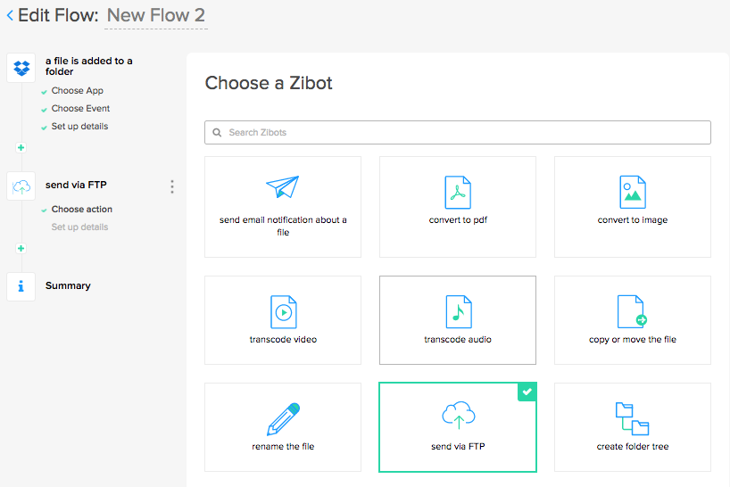Screen dimensions: 730x487
Task: Open the three-dot menu beside send via FTP
Action: click(172, 186)
